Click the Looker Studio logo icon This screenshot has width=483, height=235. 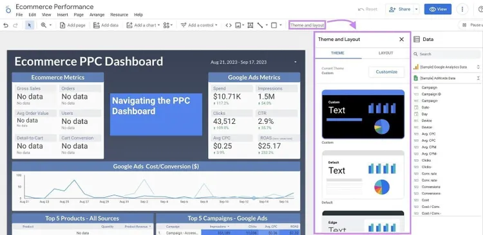click(8, 9)
